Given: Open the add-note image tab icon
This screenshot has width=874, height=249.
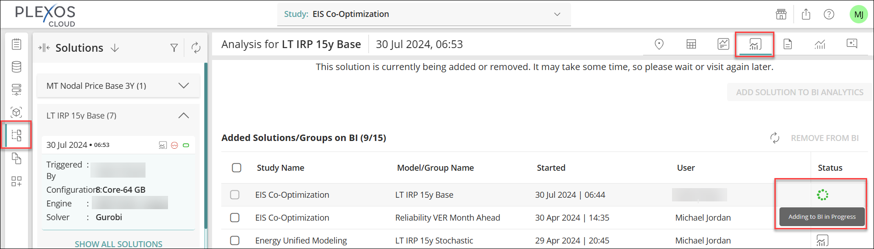Looking at the screenshot, I should [852, 43].
